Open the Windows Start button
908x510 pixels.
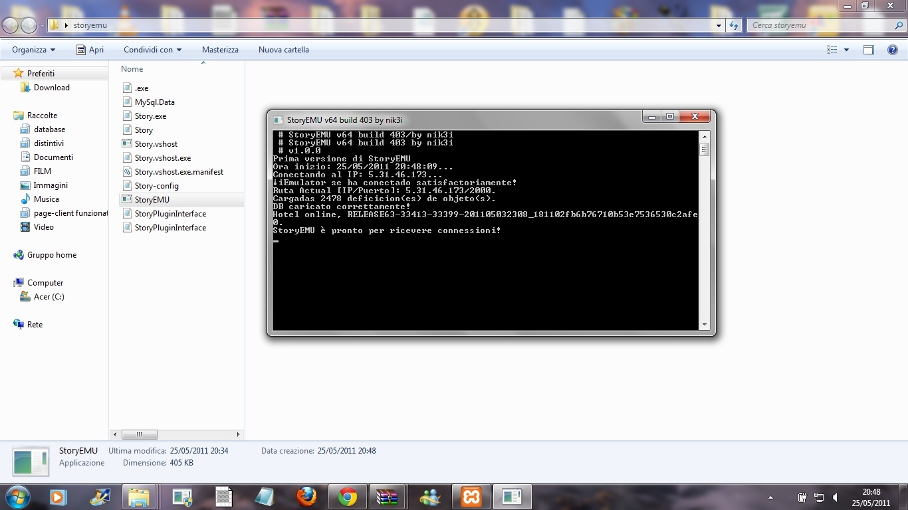point(17,497)
